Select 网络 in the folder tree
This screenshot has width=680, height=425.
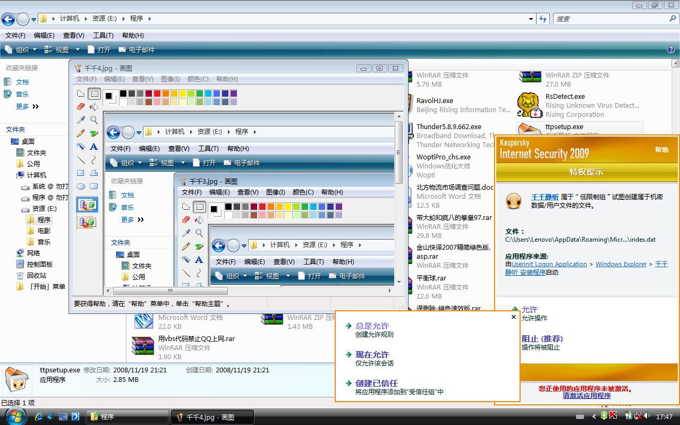[x=33, y=253]
